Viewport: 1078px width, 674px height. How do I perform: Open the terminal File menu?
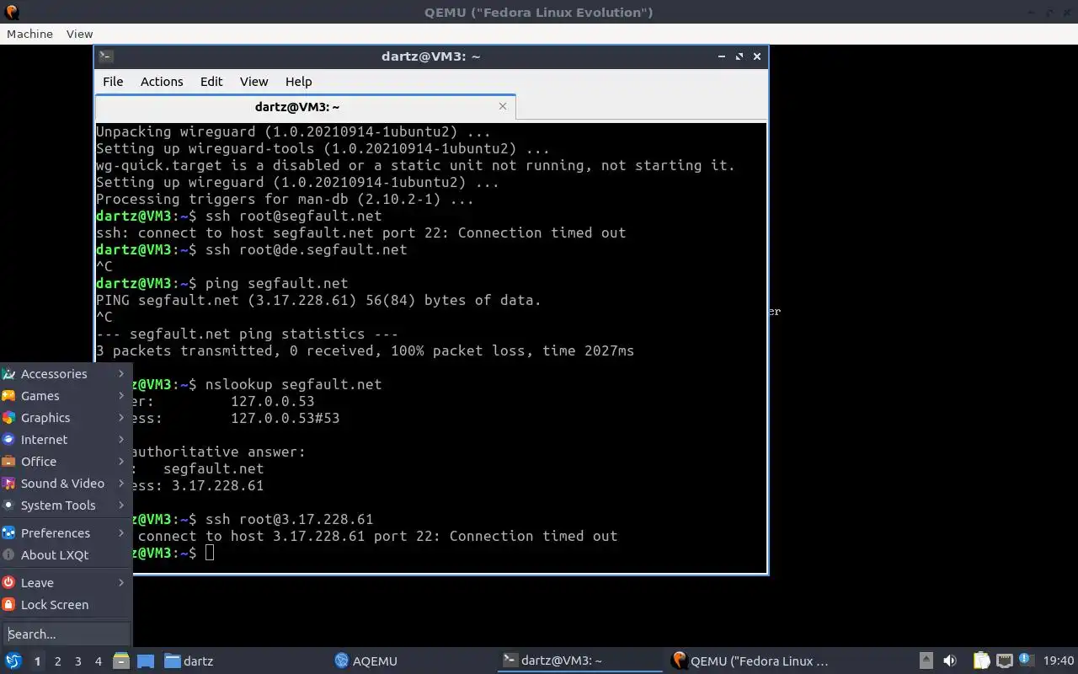tap(113, 82)
